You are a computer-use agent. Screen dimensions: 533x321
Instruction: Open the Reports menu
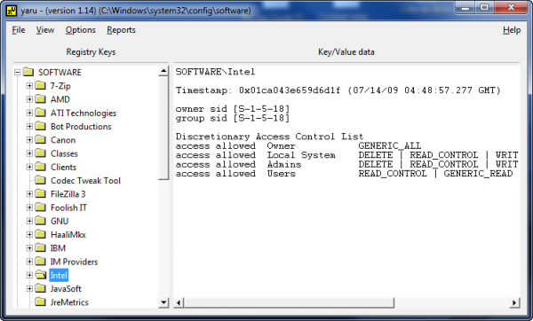point(121,30)
